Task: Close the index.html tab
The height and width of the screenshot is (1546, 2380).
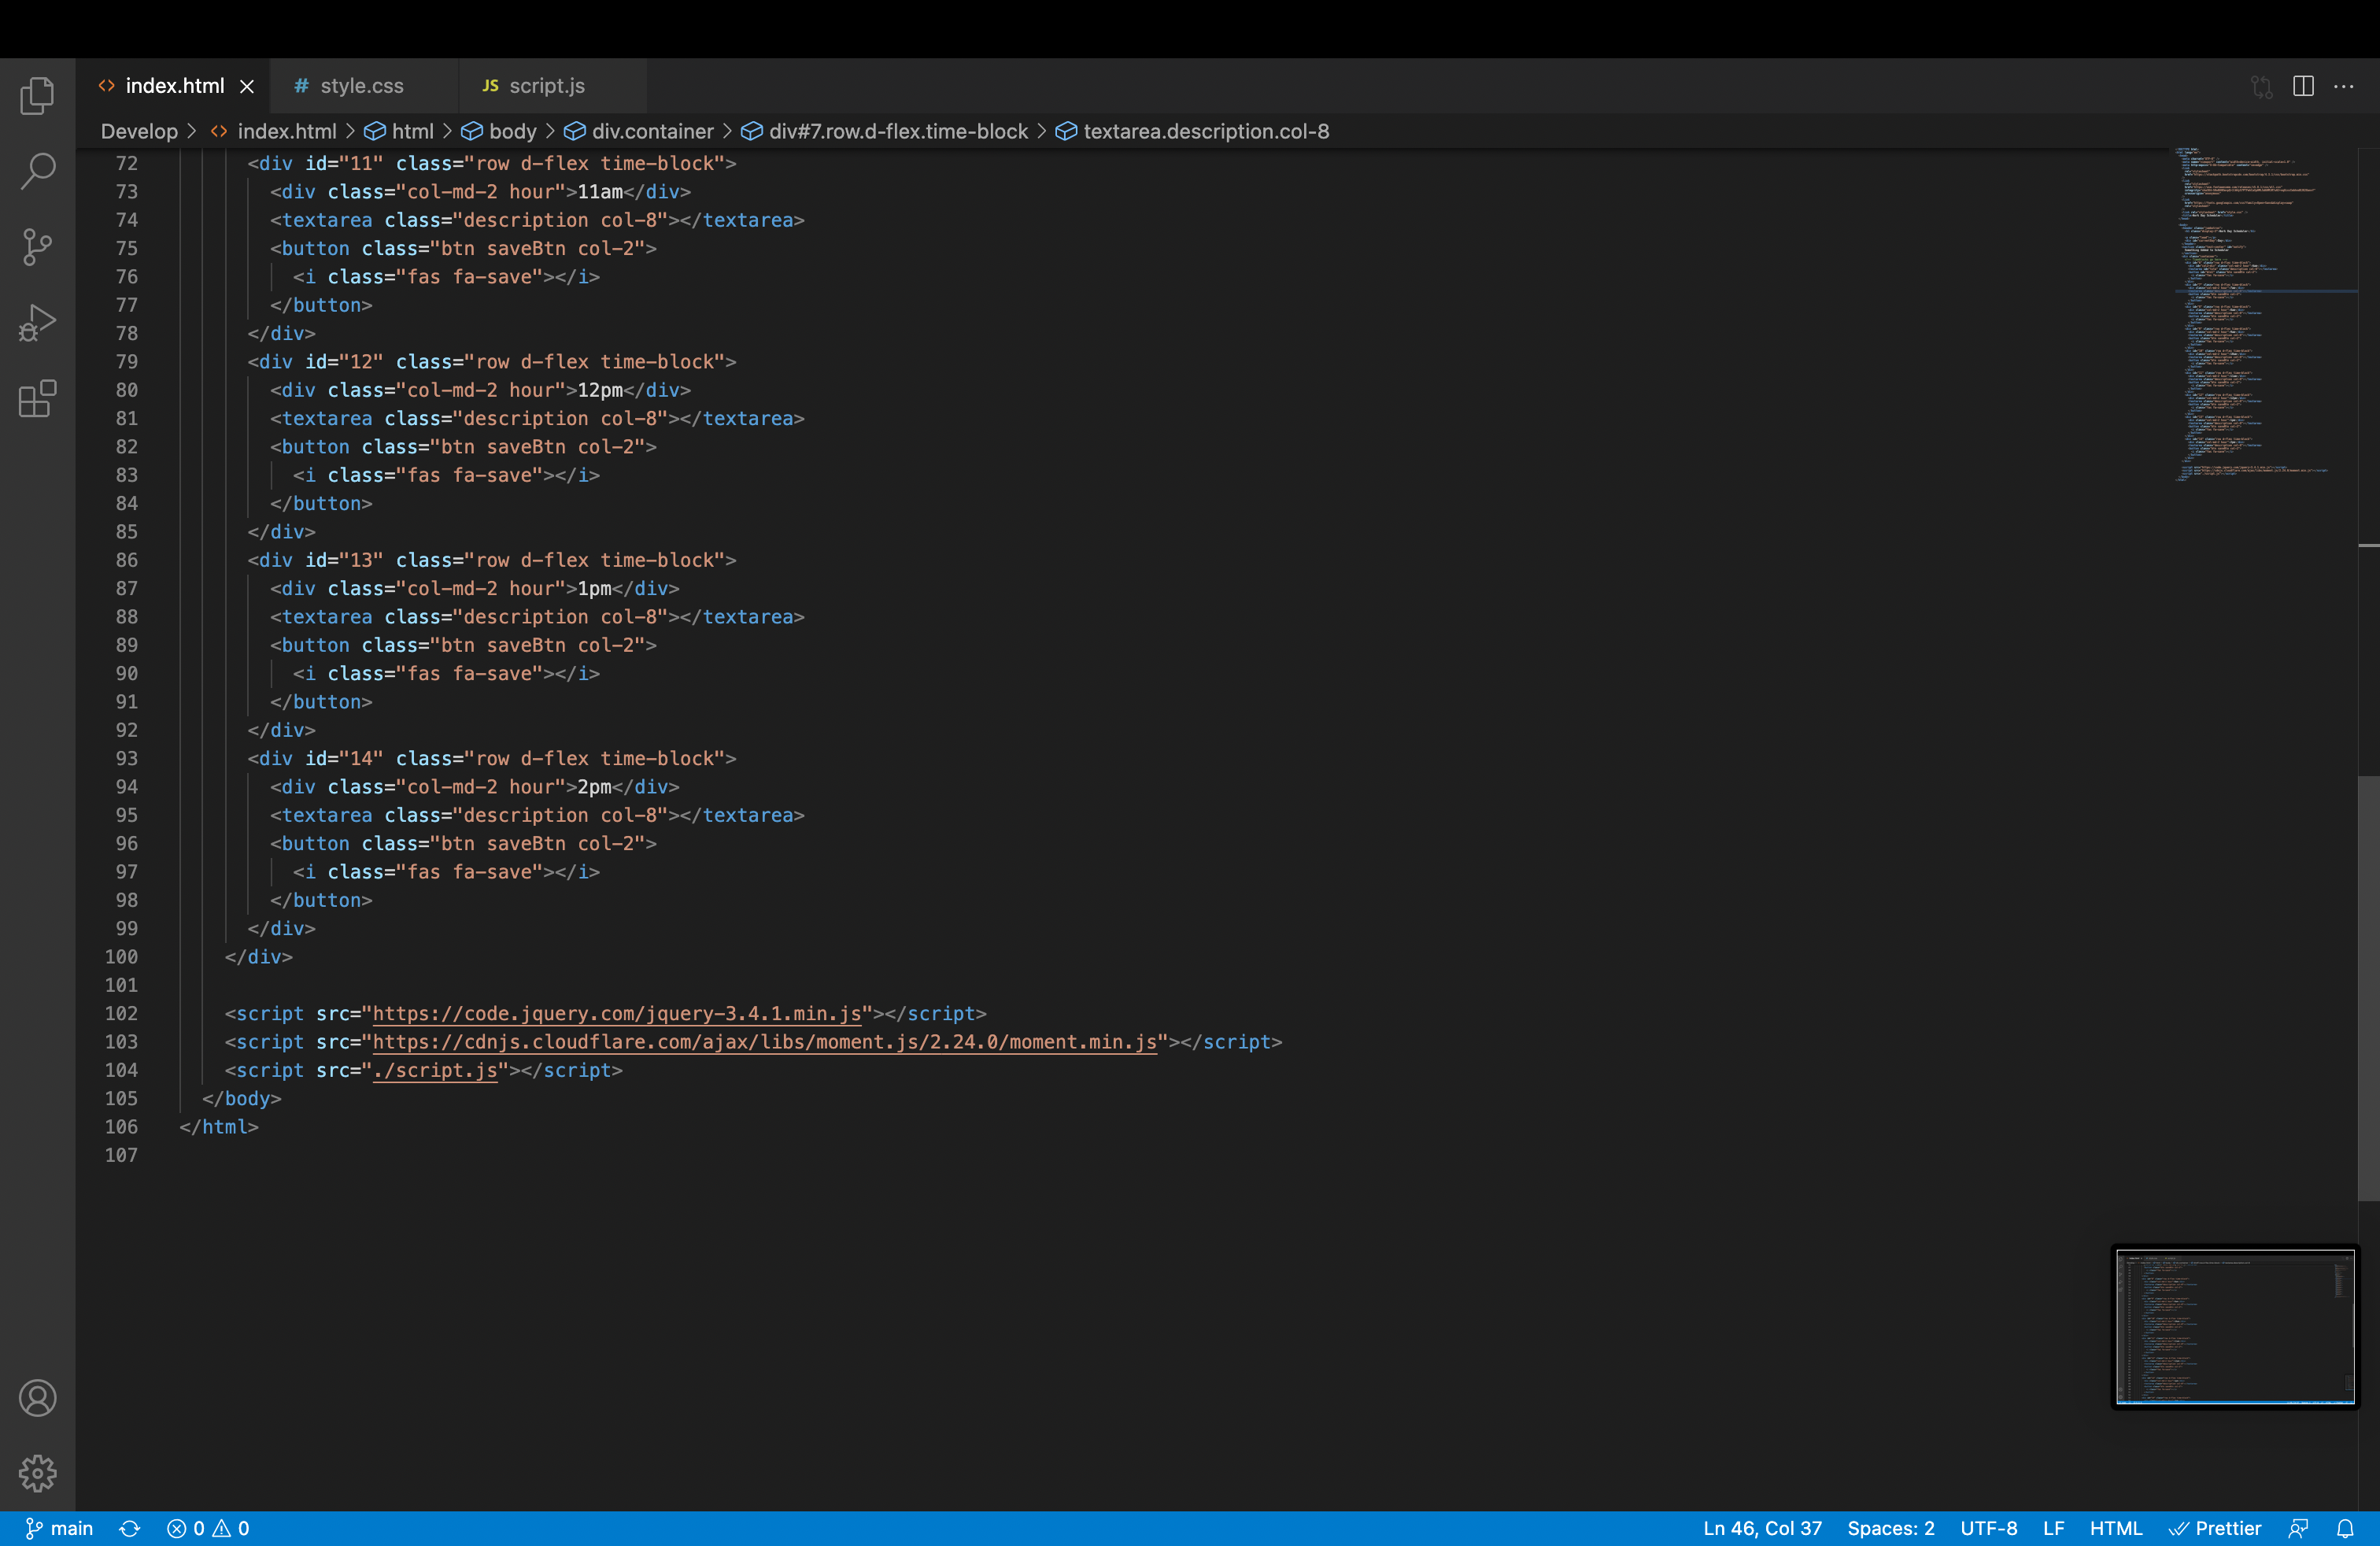Action: (247, 86)
